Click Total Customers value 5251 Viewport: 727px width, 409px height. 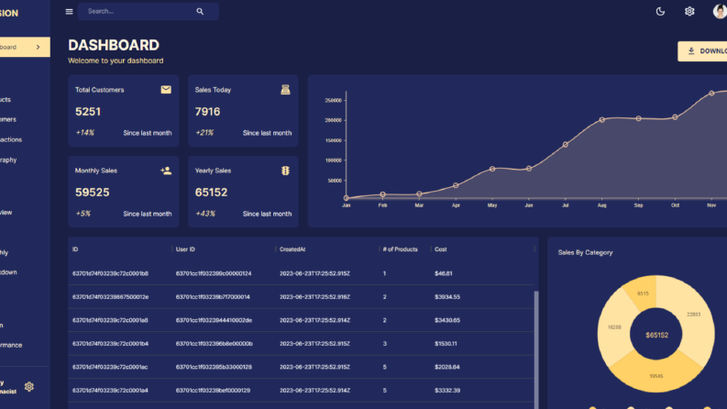(x=88, y=112)
